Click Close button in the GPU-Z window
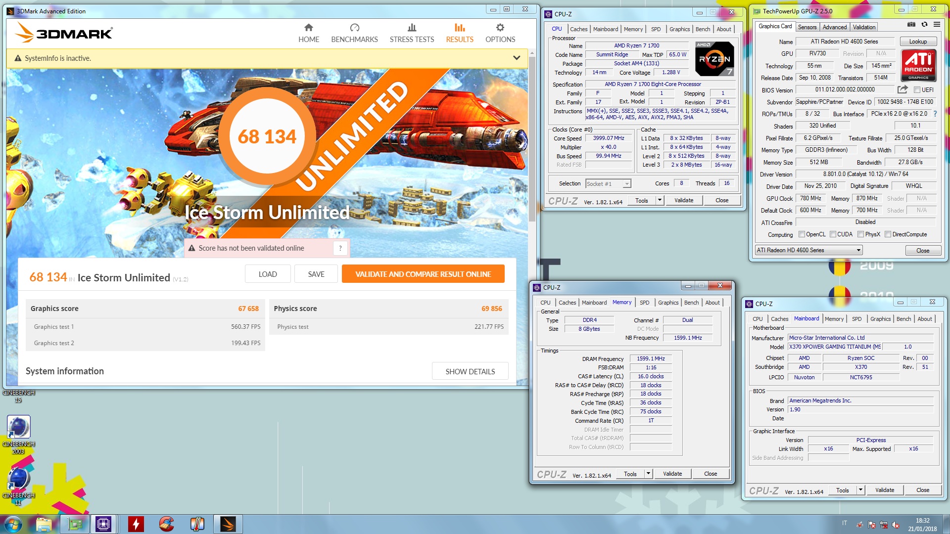This screenshot has width=950, height=534. tap(923, 250)
